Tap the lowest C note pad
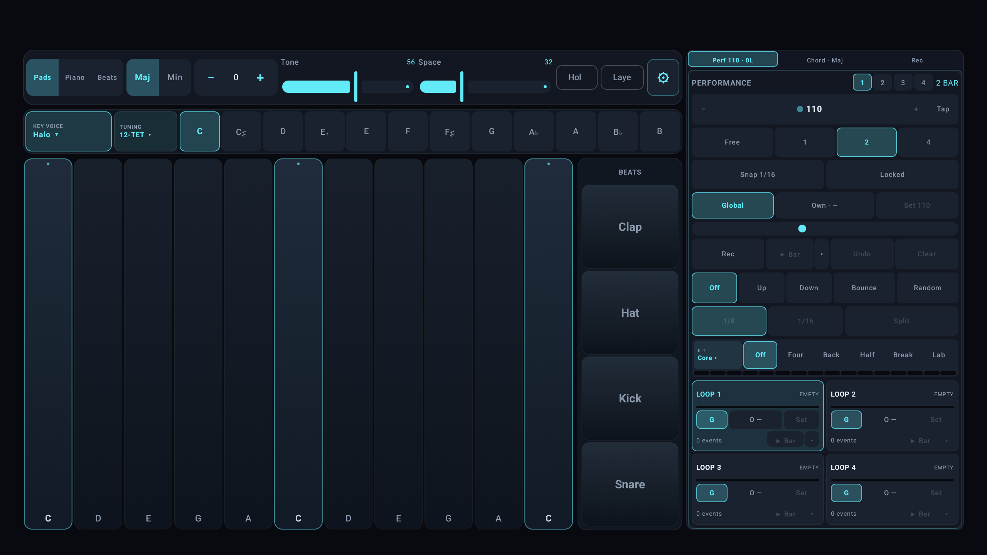This screenshot has width=987, height=555. 48,344
